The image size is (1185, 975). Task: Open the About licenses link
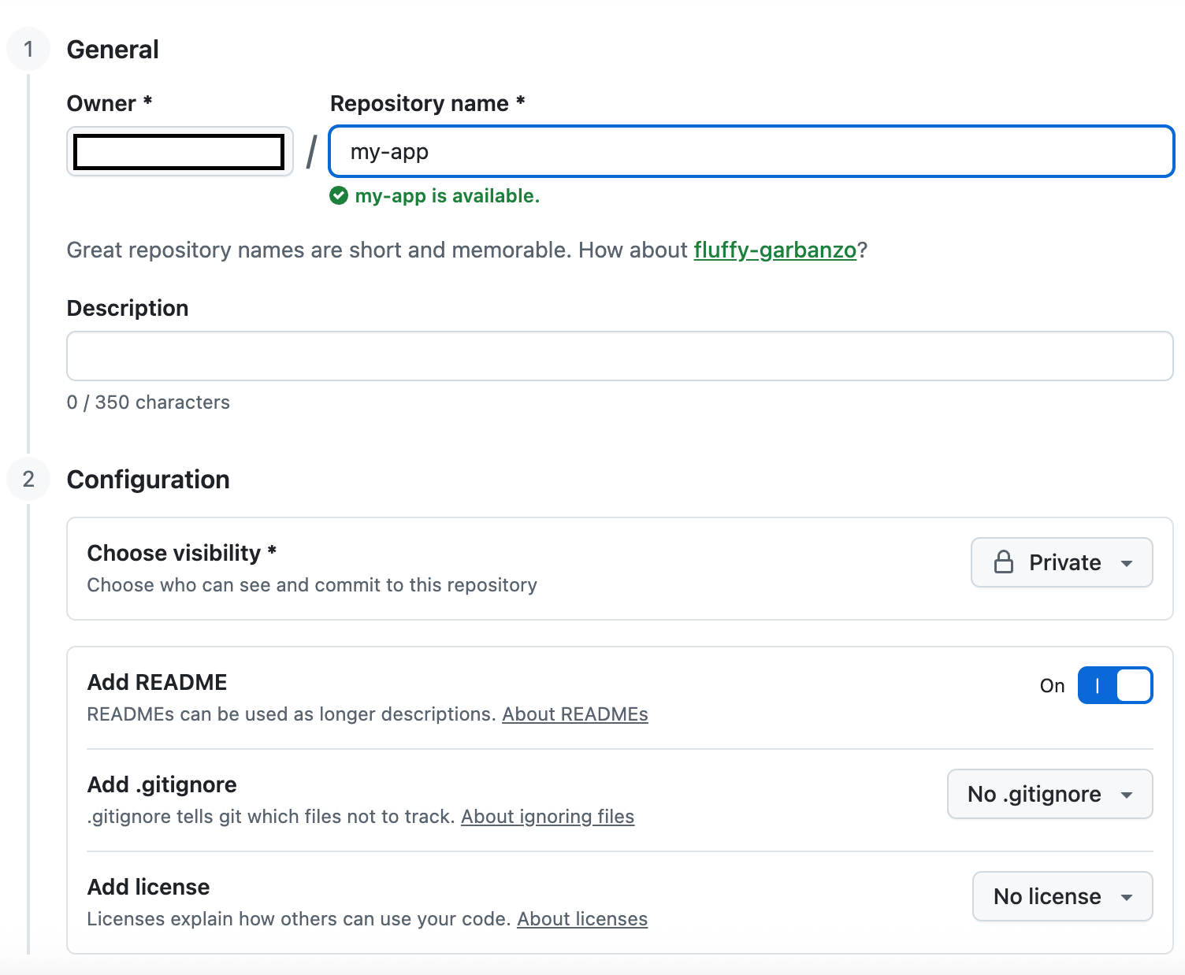[582, 919]
